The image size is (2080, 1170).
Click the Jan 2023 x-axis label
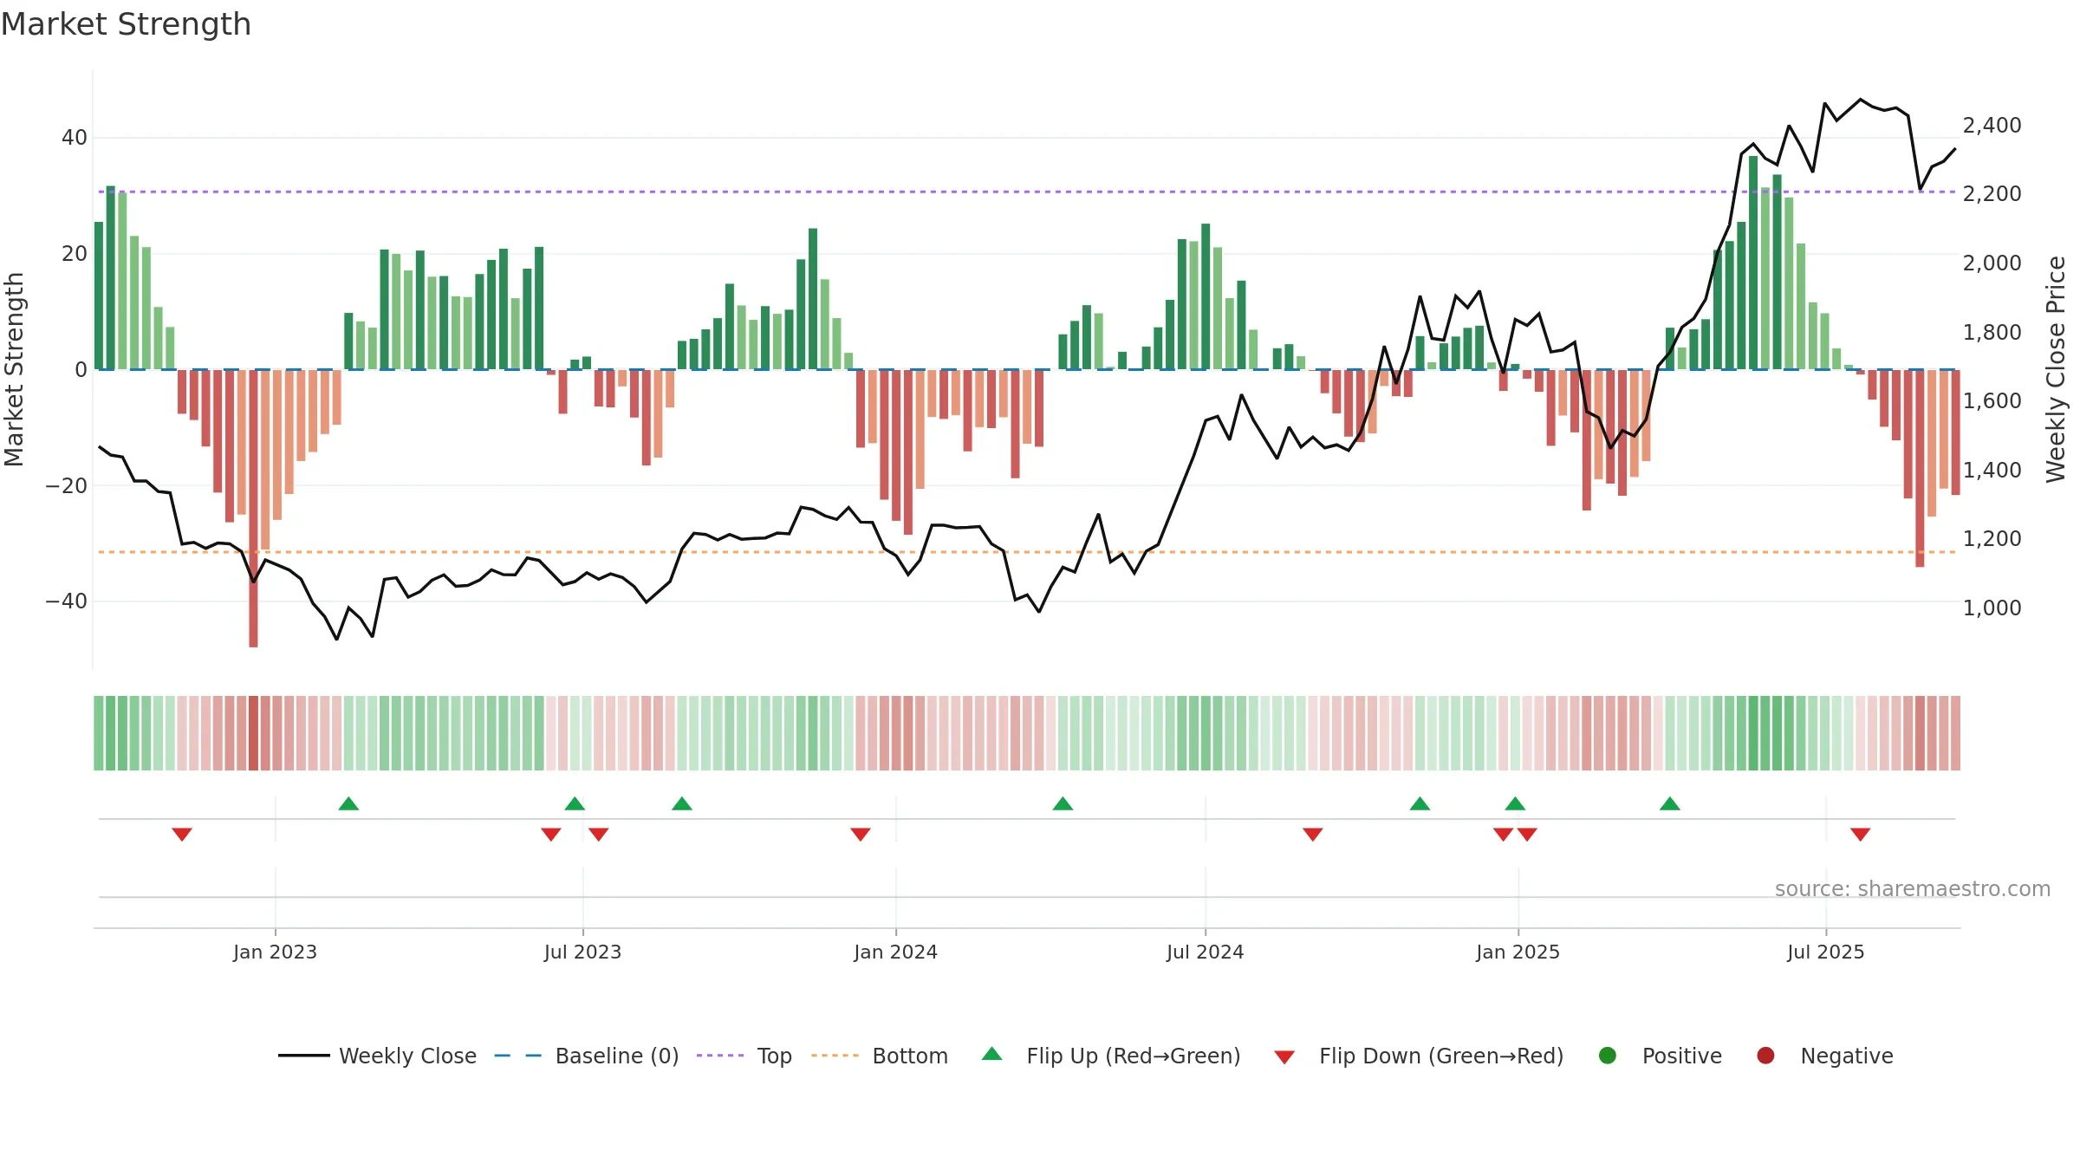pos(275,952)
